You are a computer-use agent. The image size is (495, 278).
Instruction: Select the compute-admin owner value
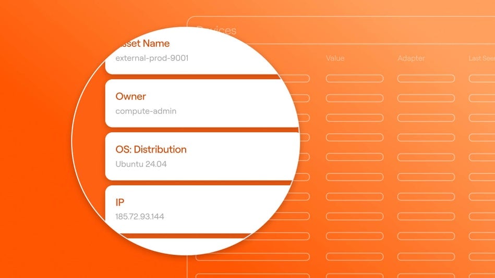pyautogui.click(x=146, y=111)
